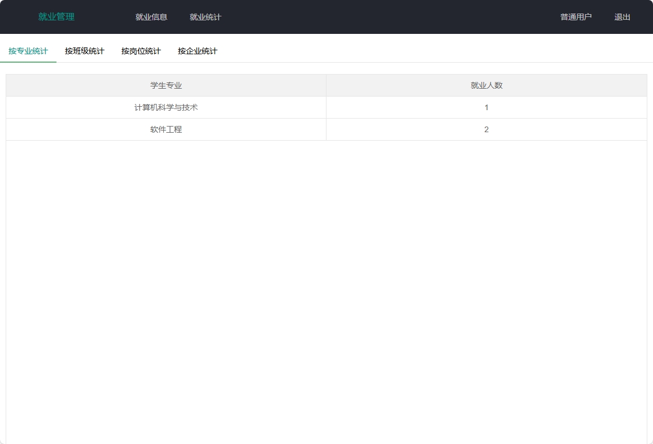Click the employment count 1 cell
This screenshot has width=653, height=444.
(486, 107)
